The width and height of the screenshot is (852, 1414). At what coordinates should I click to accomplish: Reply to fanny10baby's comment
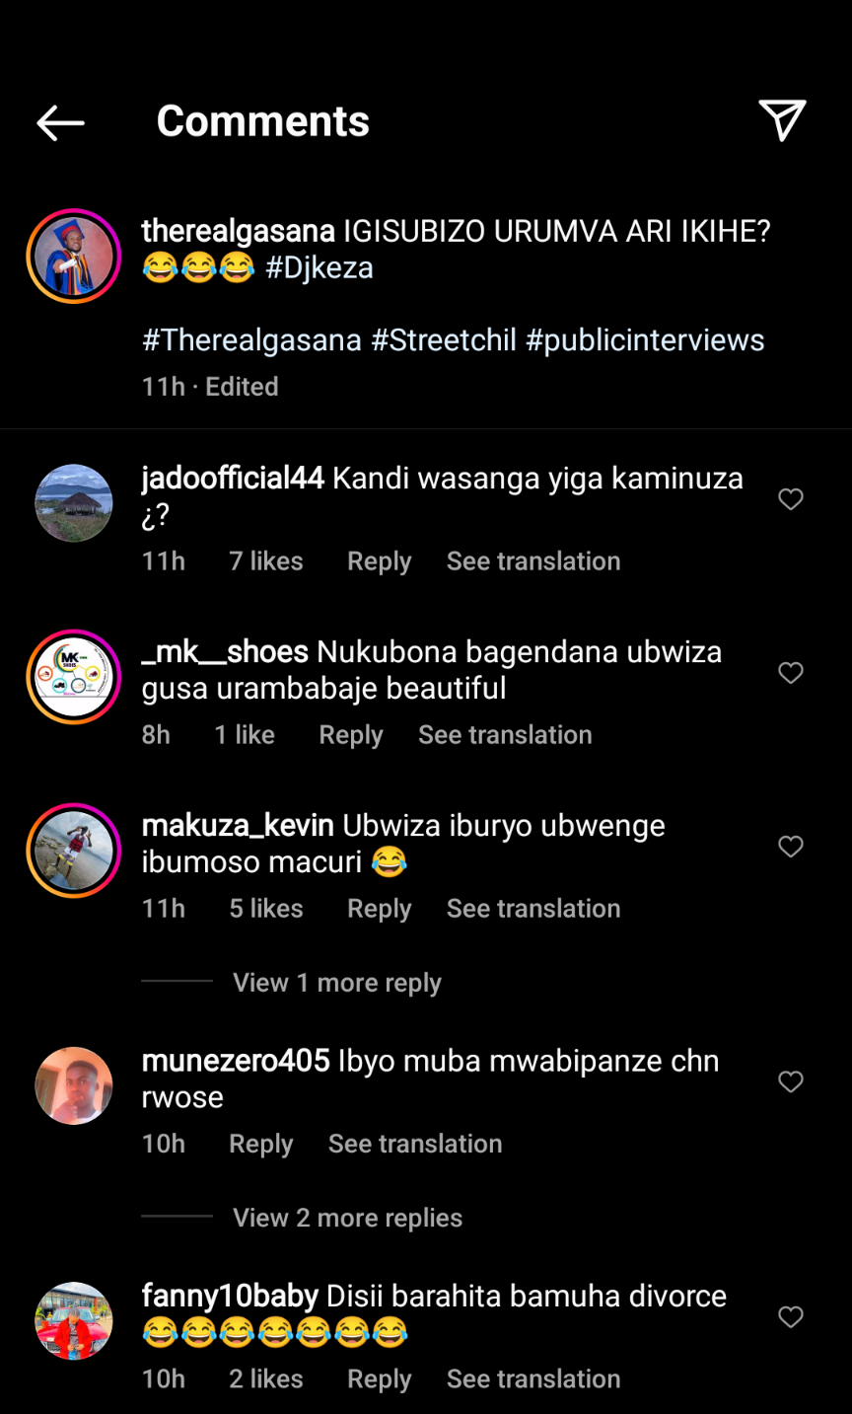[x=379, y=1379]
